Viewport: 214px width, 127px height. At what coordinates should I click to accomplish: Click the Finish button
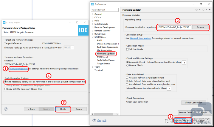point(63,109)
